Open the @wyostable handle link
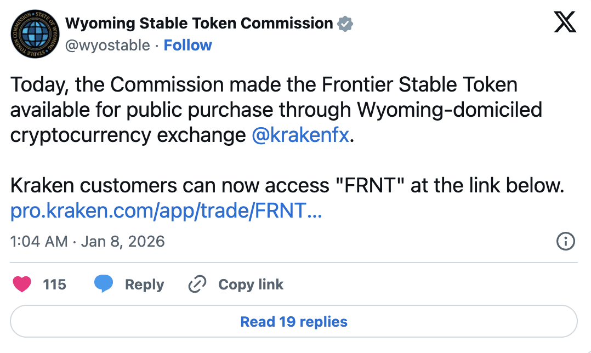The height and width of the screenshot is (353, 591). [x=107, y=45]
